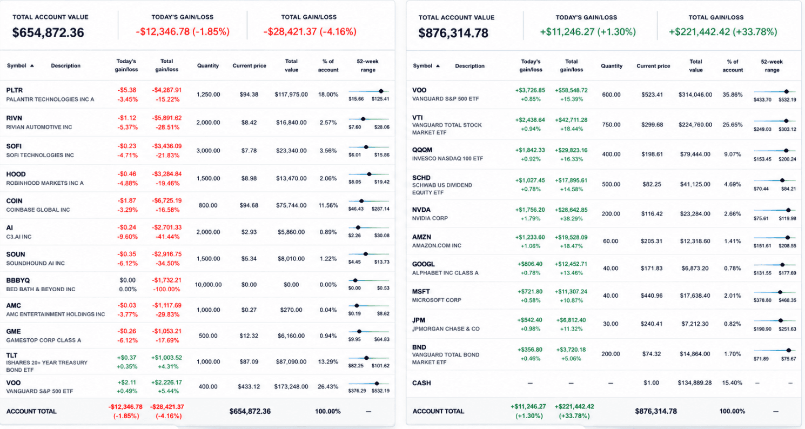
Task: Click NVDA today's gain +$1,756.20
Action: [x=530, y=210]
